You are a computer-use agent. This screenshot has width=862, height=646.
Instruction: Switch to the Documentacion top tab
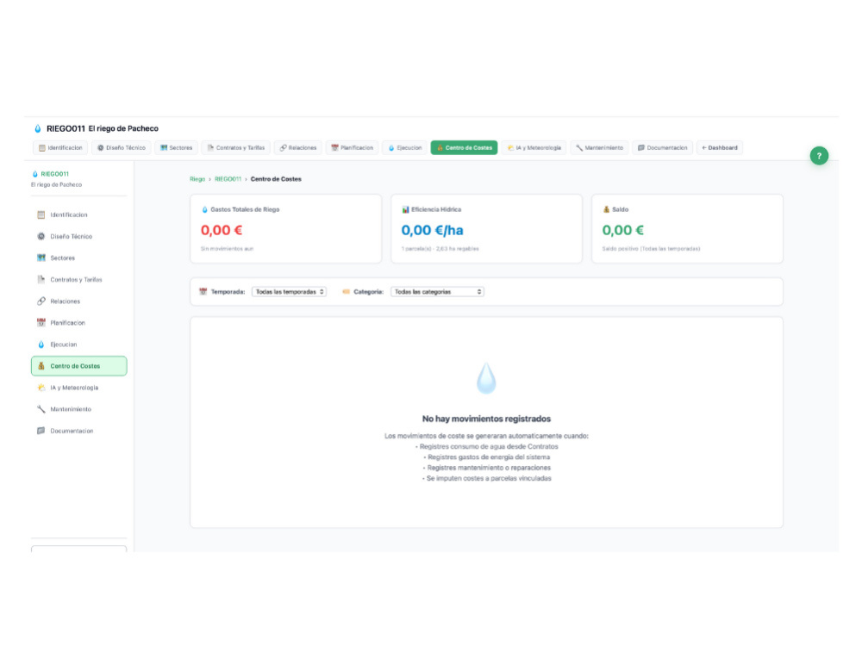[662, 148]
